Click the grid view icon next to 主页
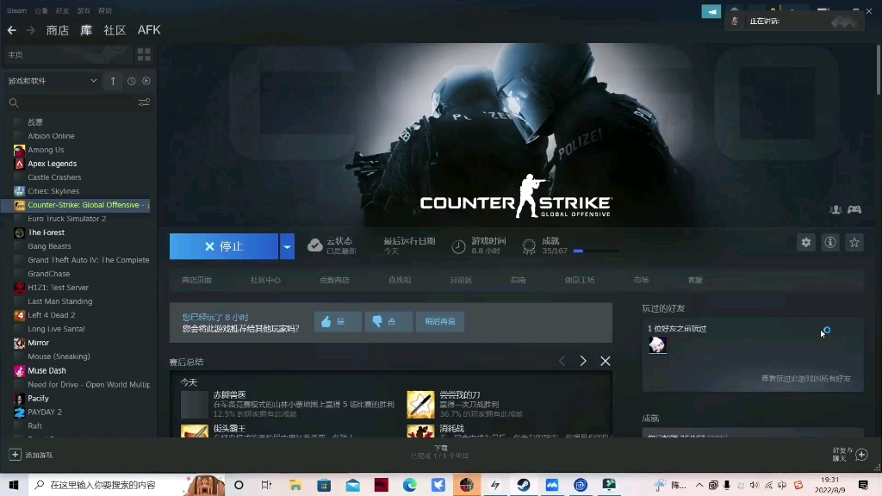Viewport: 882px width, 496px height. 144,54
